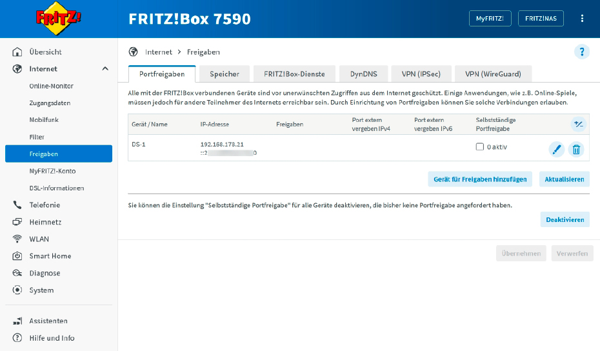Click the trash icon to delete DS-1
This screenshot has height=351, width=600.
(576, 150)
